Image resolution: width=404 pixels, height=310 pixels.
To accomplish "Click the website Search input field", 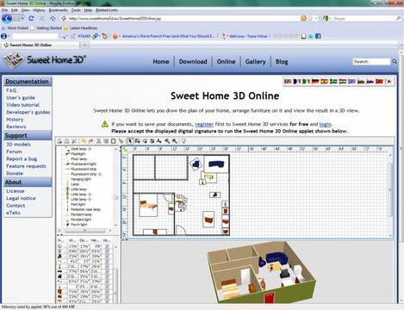I will coord(371,61).
